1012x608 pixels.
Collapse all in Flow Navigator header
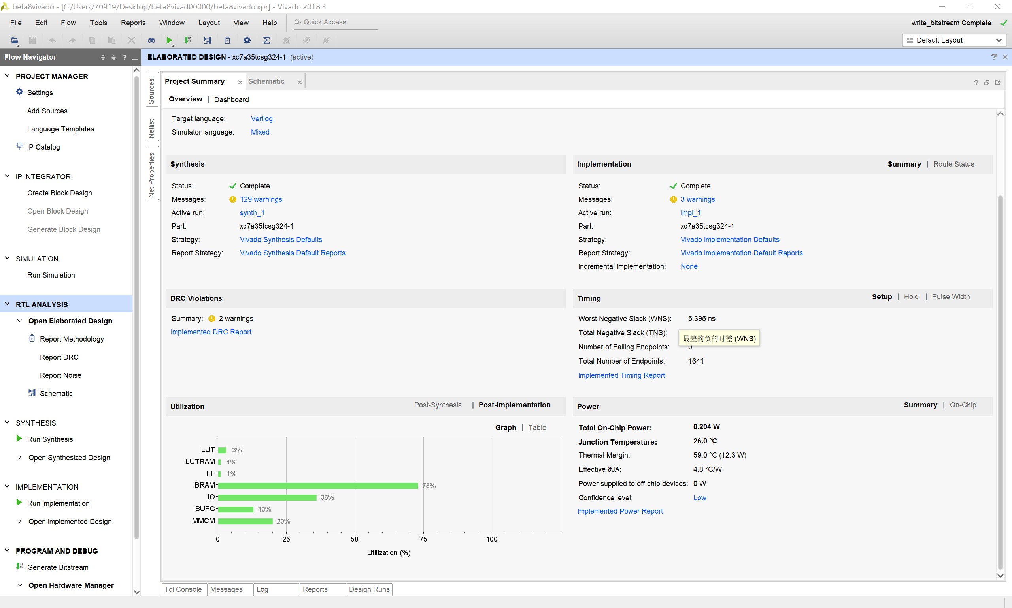tap(103, 57)
